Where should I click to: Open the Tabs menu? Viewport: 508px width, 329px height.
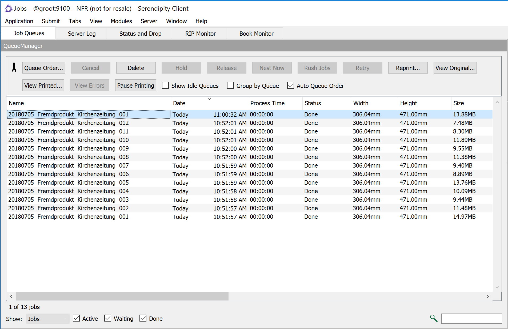(x=75, y=21)
